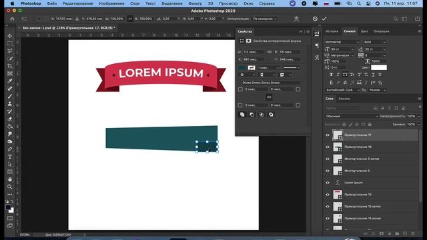Click the Combine Shapes pathfinder icon
The image size is (427, 240).
click(x=242, y=115)
